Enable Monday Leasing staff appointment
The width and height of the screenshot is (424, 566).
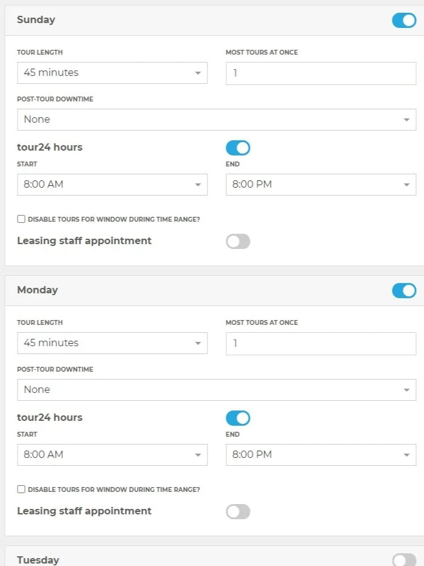238,512
